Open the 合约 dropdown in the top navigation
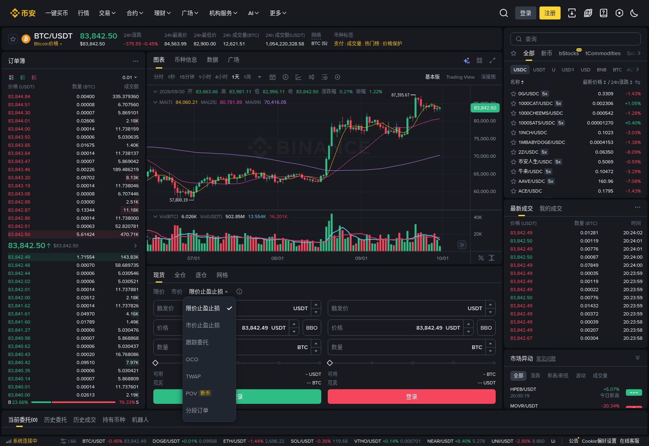Screen dimensions: 649x446 coord(135,13)
